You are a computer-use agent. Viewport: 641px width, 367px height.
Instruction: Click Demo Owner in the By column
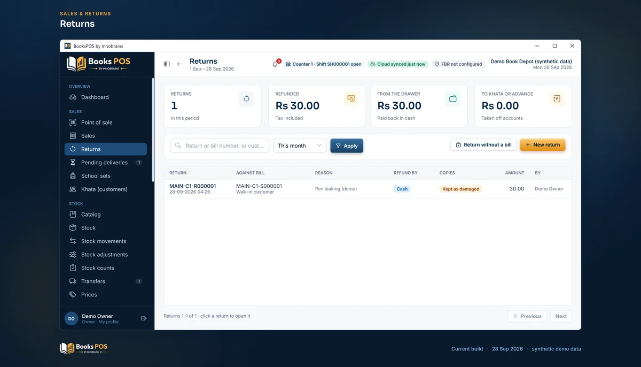549,189
